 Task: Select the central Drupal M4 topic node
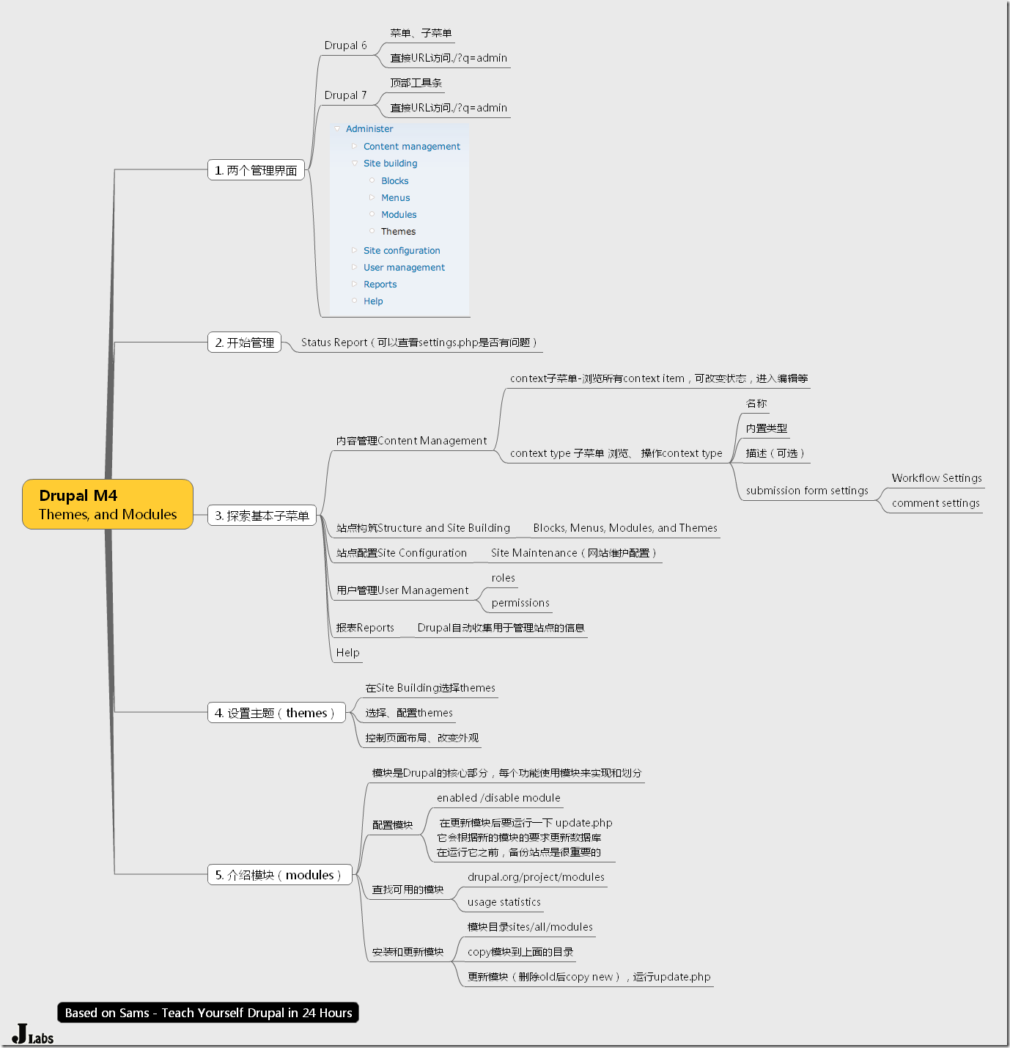tap(108, 504)
